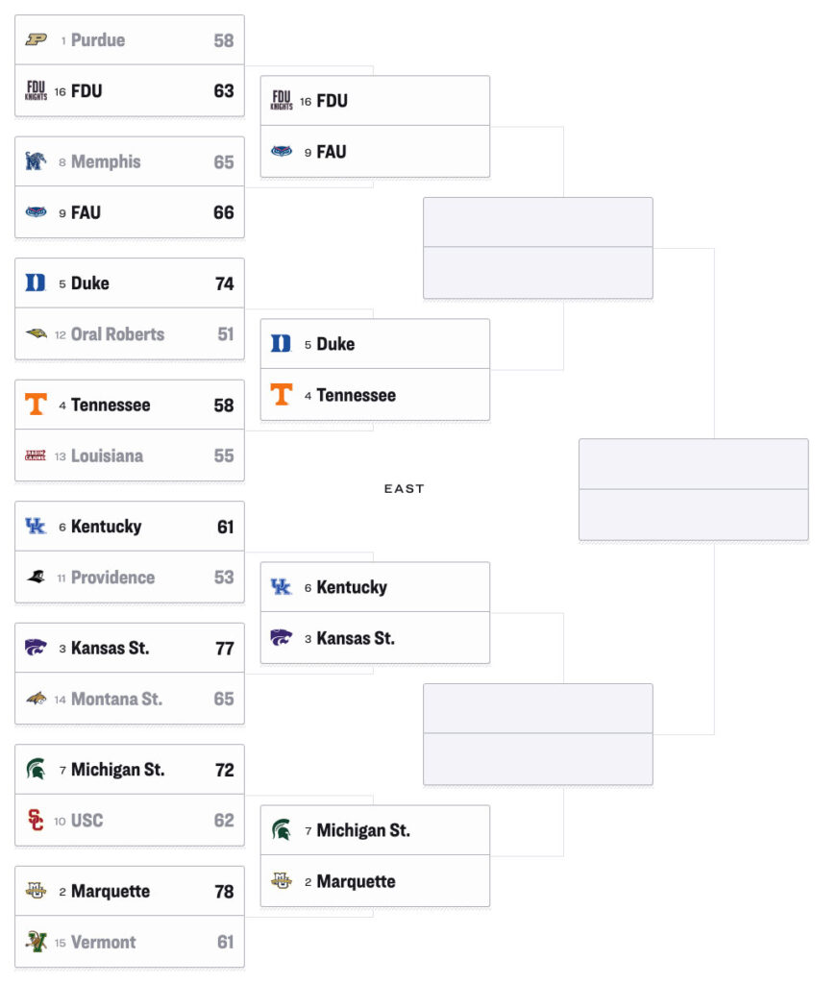The height and width of the screenshot is (984, 838).
Task: Click the second-round Duke logo
Action: 282,343
